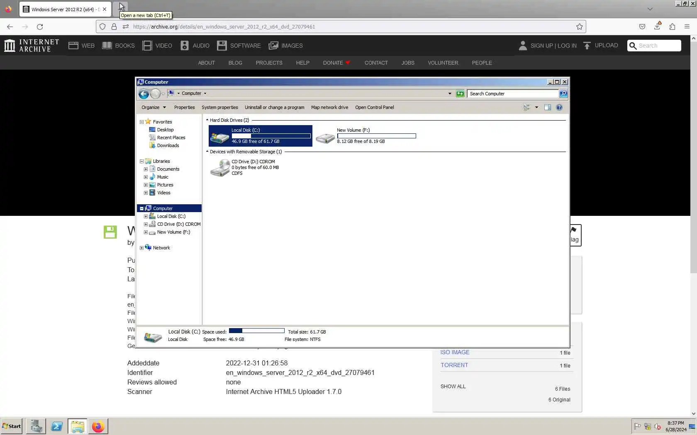Click the Internet Archive logo

pos(32,46)
